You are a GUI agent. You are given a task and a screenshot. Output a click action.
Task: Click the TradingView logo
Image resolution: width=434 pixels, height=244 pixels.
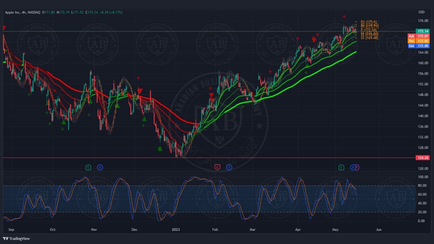click(x=16, y=239)
